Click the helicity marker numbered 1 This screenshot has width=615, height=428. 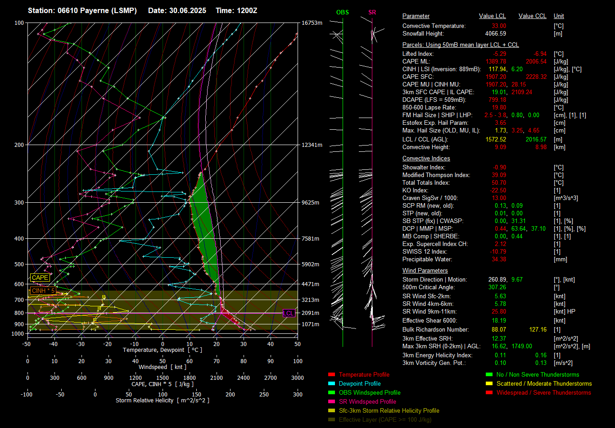[x=95, y=320]
